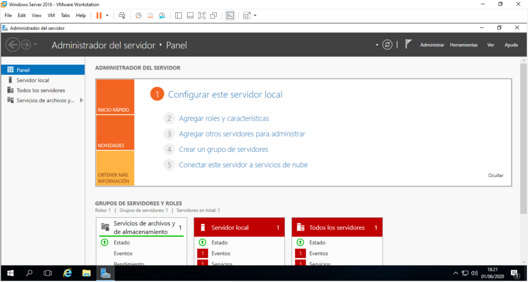Open the VMware console view icon

coord(230,15)
